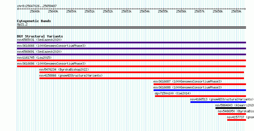The image size is (254, 131).
Task: Click the purple bar under nsv6565031
Action: tap(131, 43)
